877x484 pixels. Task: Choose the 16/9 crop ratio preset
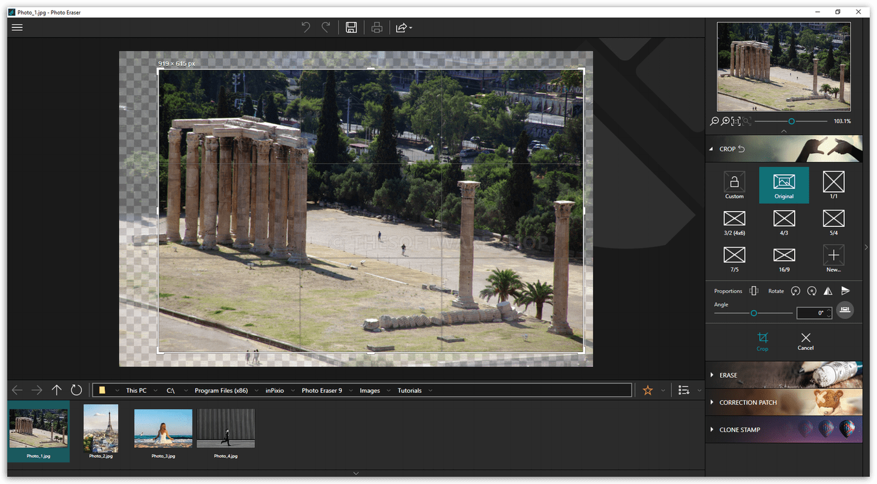point(784,258)
